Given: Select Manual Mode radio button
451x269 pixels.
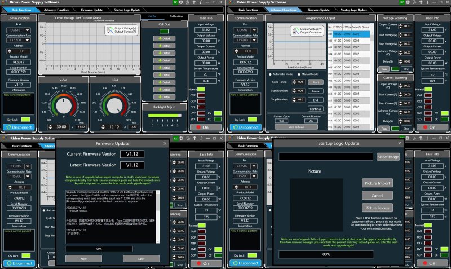Looking at the screenshot, I should 299,74.
